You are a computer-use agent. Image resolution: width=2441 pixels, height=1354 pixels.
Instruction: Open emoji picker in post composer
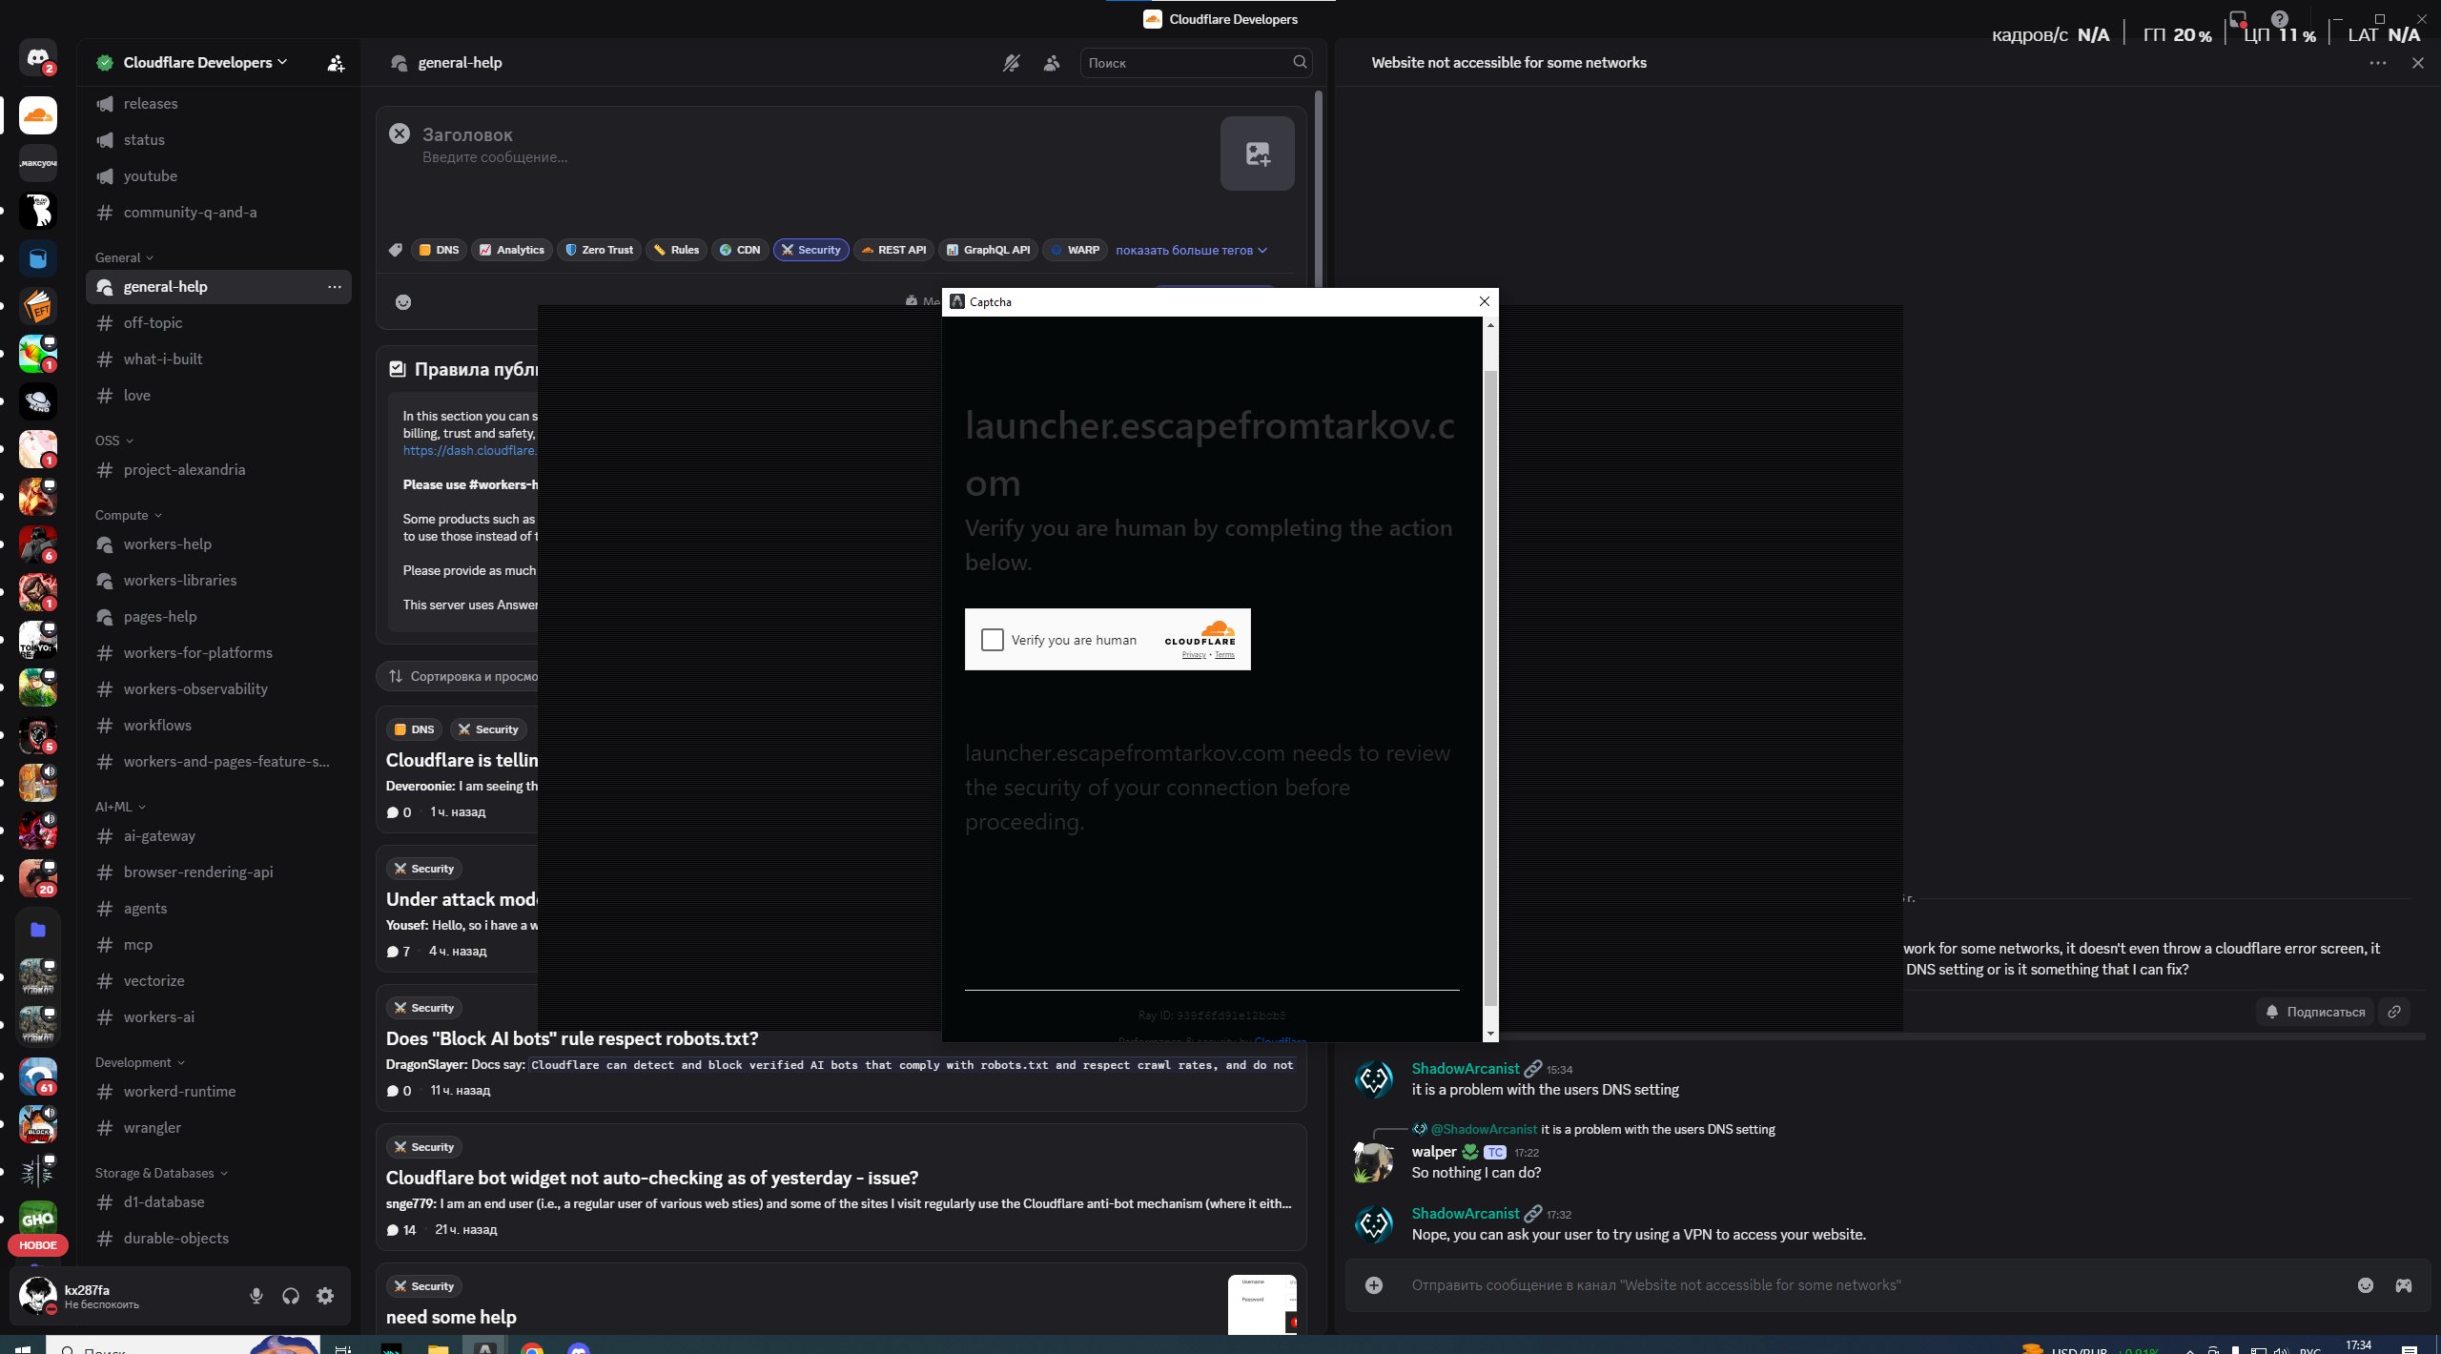[x=403, y=302]
